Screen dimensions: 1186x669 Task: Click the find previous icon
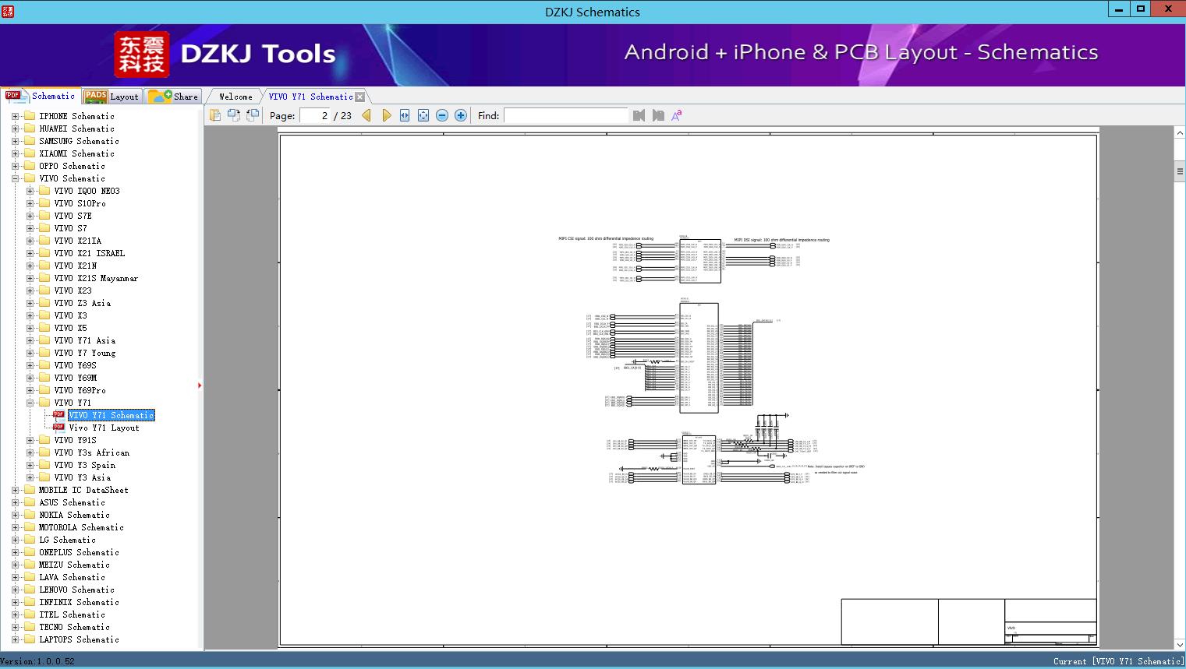639,115
